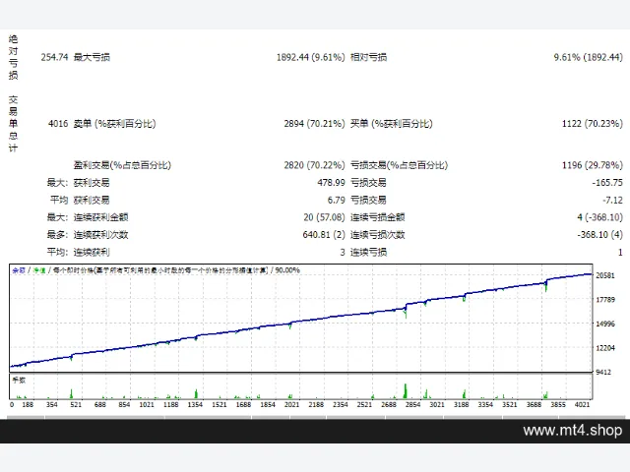The width and height of the screenshot is (630, 472).
Task: Click the x-axis label 521
Action: [x=76, y=404]
